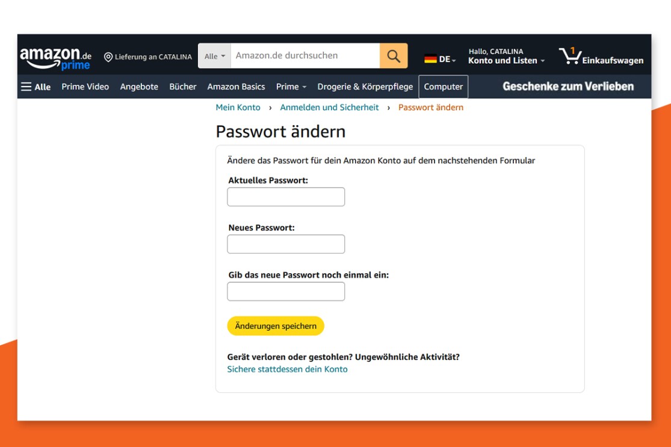The image size is (671, 447).
Task: Expand Konto und Listen dropdown
Action: tap(506, 61)
